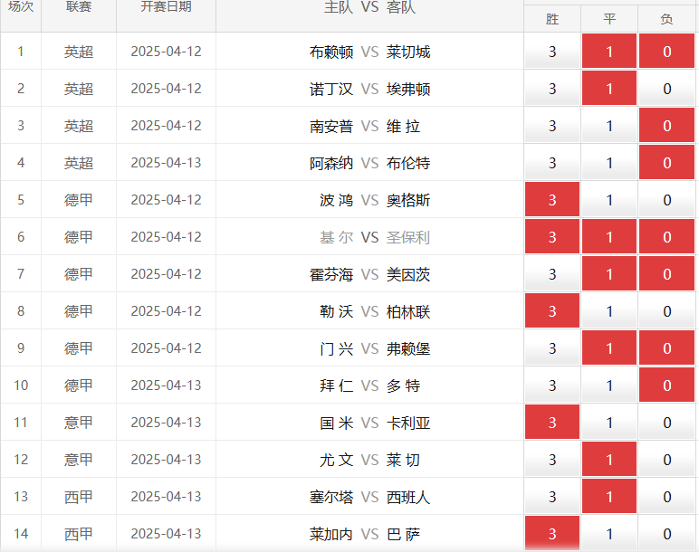
Task: Click date of match 5 (波鸿 row)
Action: point(166,200)
